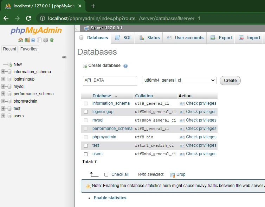Screen dimensions: 265x207
Task: Toggle the Check all checkbox
Action: 106,174
